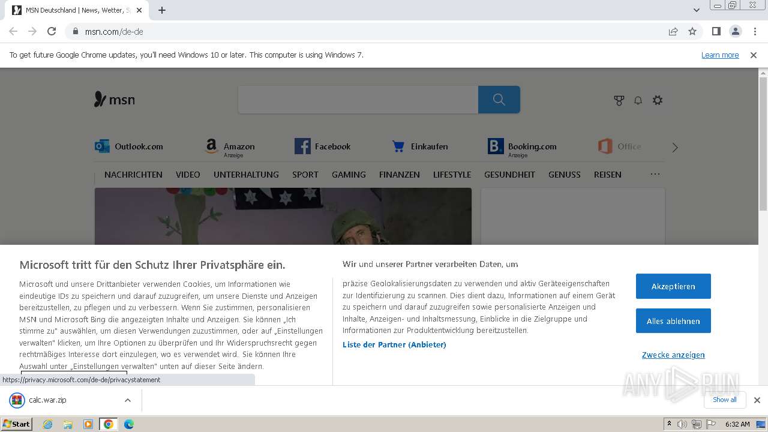Open the Outlook.com shortcut
The image size is (768, 432).
129,146
